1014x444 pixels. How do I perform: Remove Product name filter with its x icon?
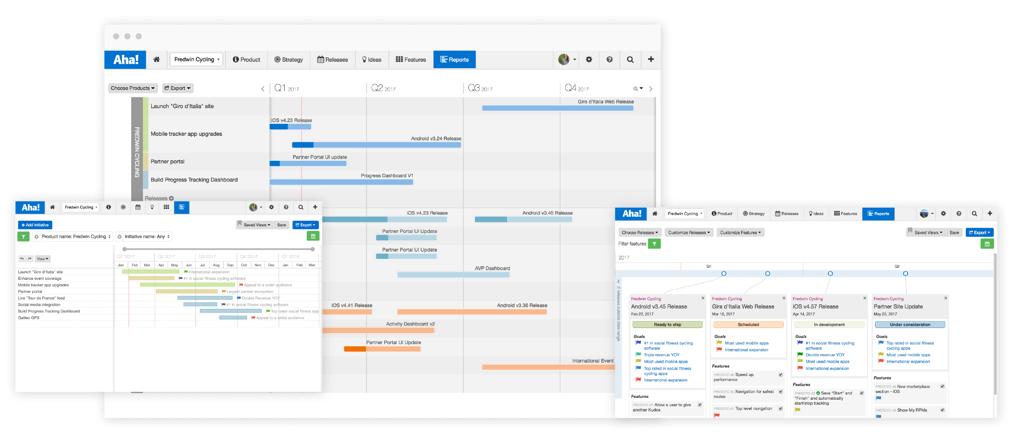[x=36, y=237]
